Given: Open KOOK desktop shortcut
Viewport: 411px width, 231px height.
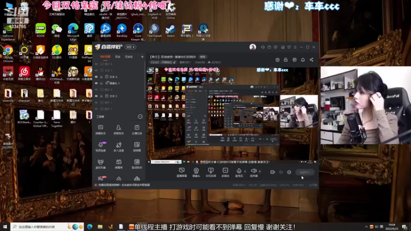Looking at the screenshot, I should (41, 30).
